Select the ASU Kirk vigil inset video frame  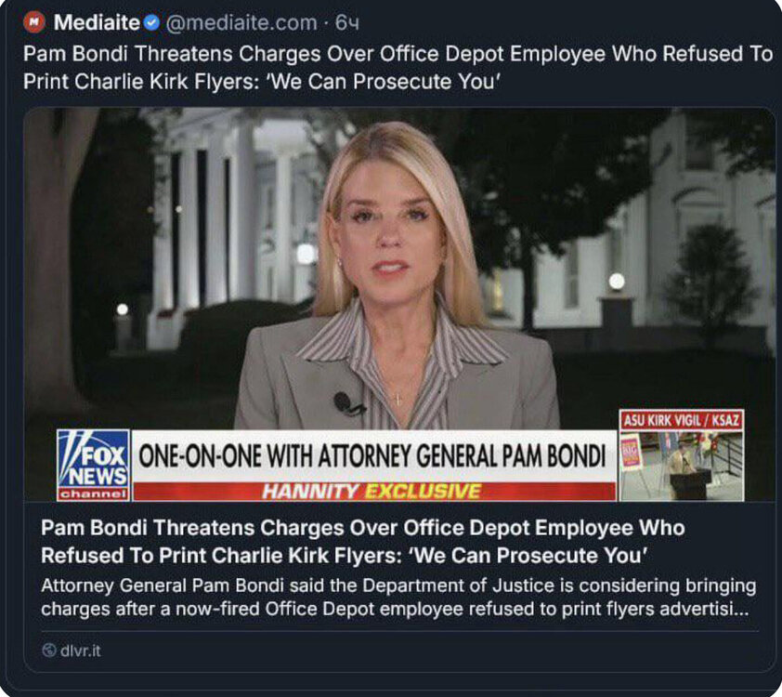(682, 466)
